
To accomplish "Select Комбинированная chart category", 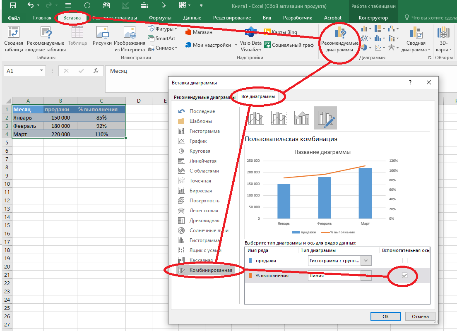I will point(204,270).
